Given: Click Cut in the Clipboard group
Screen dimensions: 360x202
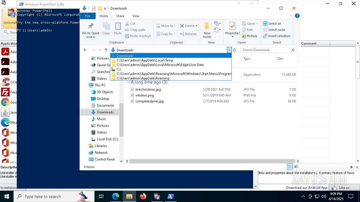Looking at the screenshot, I should click(x=130, y=24).
